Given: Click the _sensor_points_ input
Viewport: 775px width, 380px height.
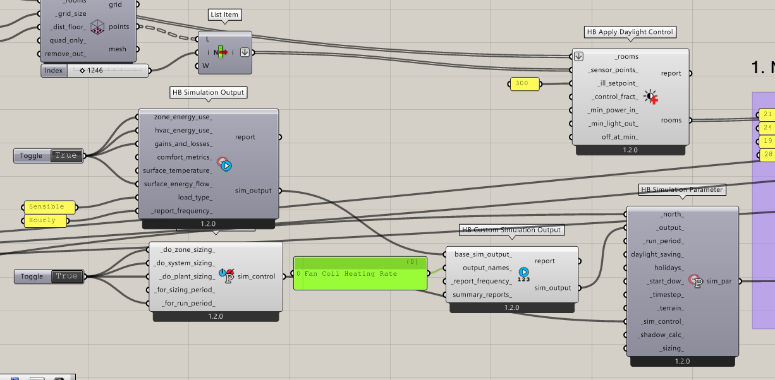Looking at the screenshot, I should 613,70.
